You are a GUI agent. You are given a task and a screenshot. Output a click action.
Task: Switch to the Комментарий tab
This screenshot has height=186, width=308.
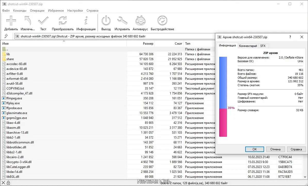coord(248,46)
